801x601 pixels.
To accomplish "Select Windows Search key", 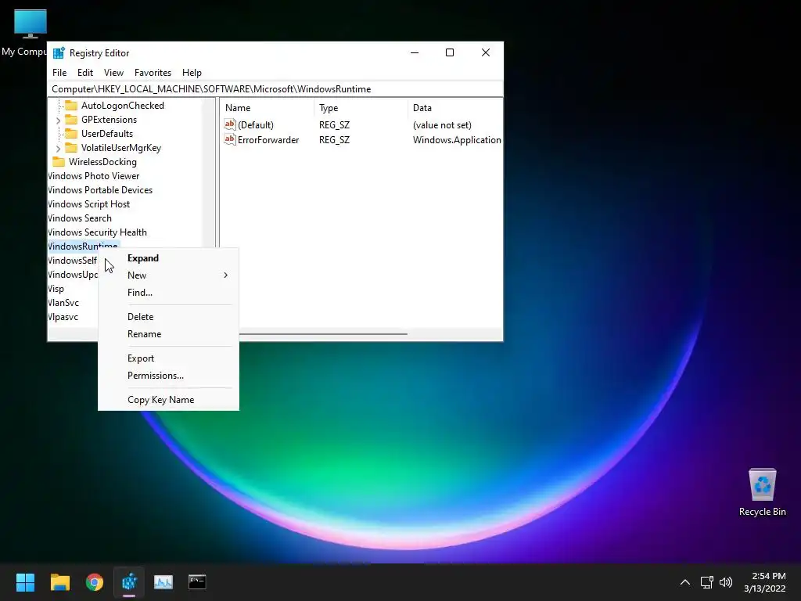I will coord(80,218).
